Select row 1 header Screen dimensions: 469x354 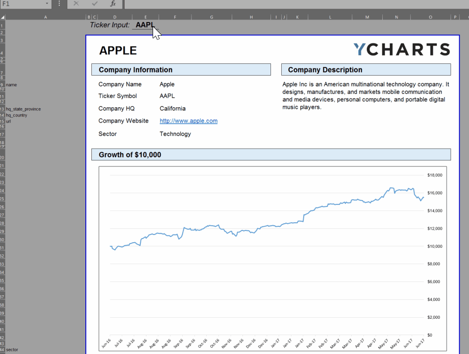coord(3,26)
